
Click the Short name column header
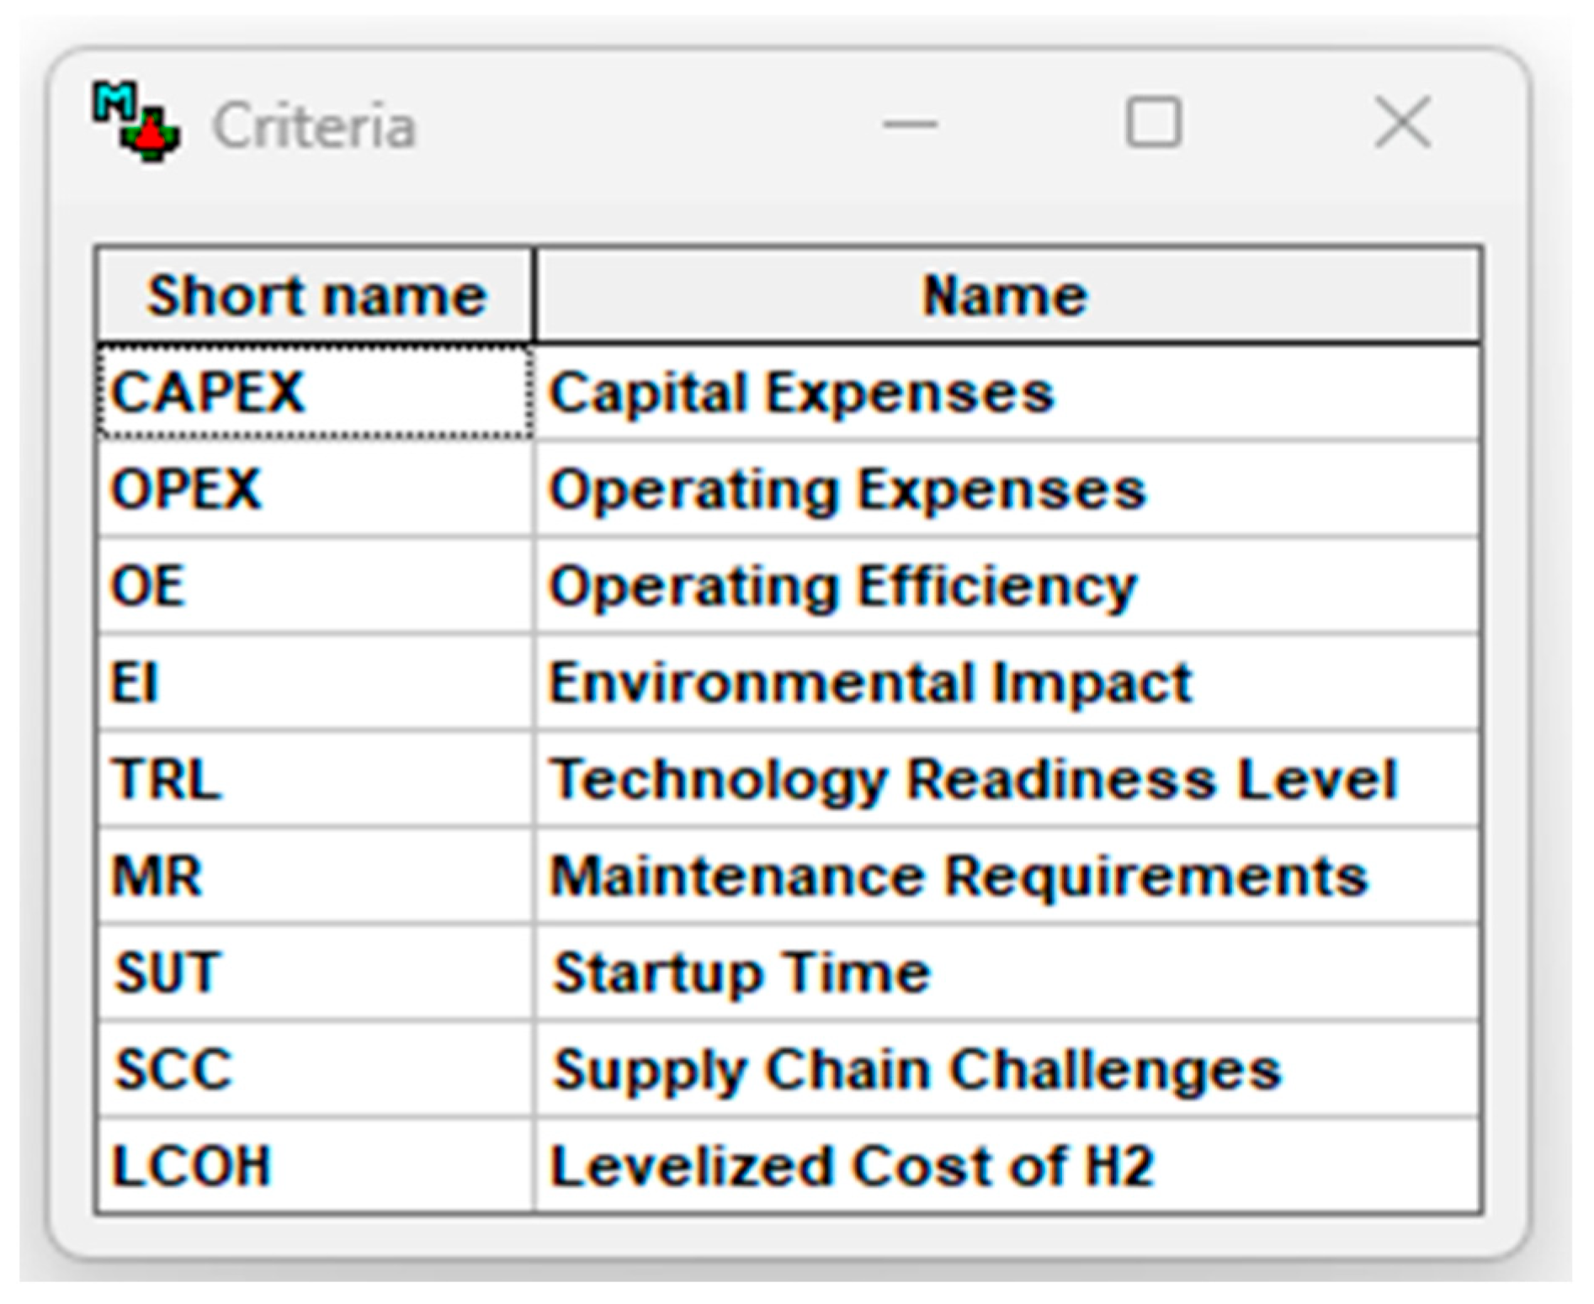tap(316, 295)
